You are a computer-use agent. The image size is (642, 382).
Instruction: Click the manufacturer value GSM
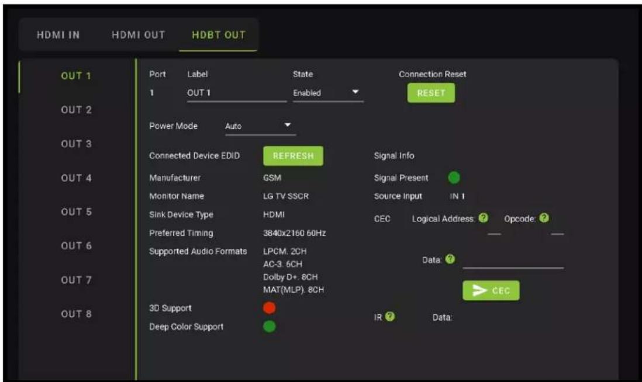(x=272, y=178)
